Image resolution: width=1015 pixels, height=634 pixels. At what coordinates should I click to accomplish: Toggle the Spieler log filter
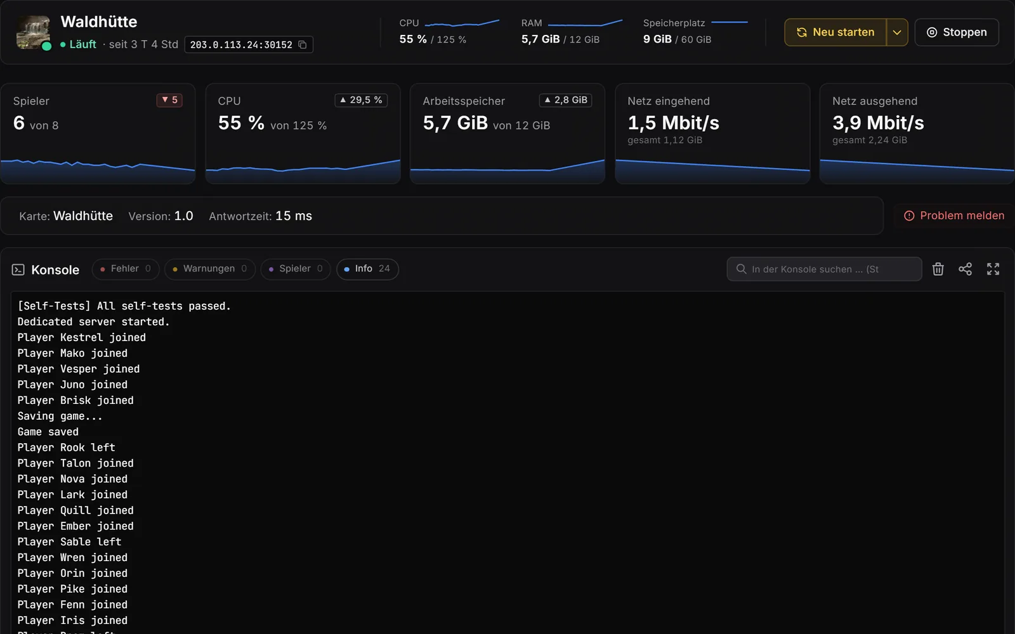tap(295, 269)
